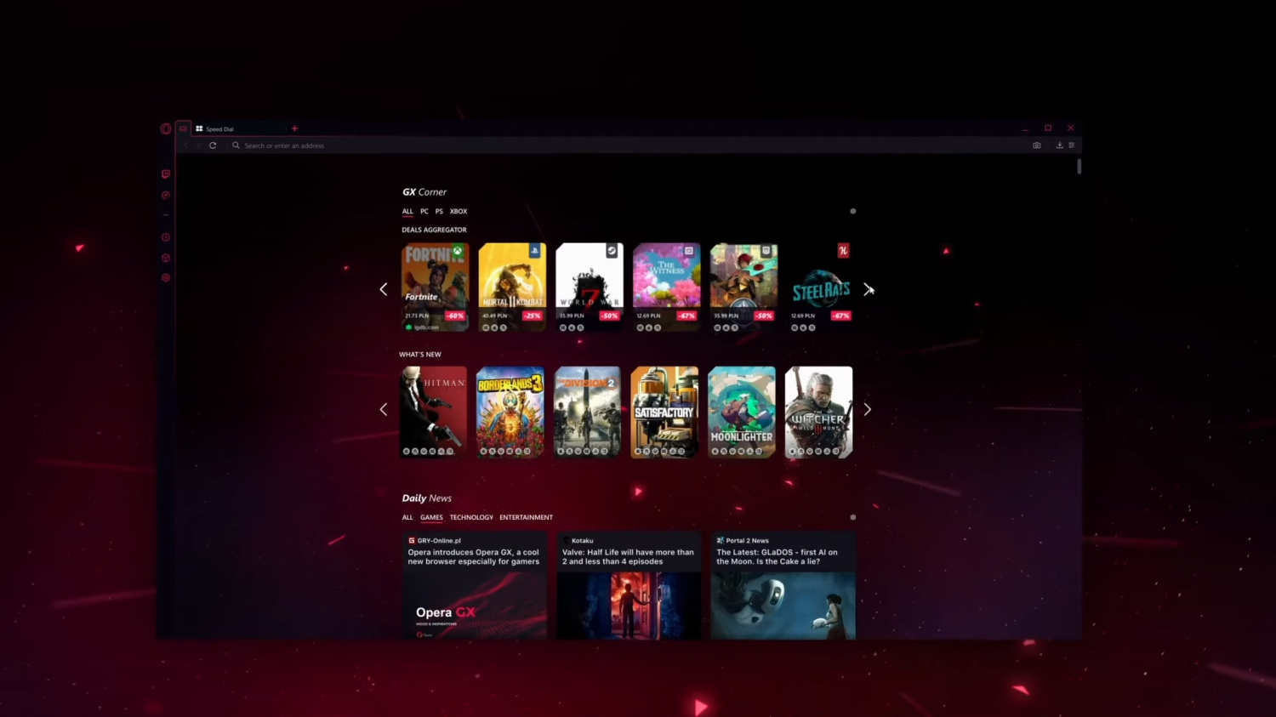Click the Speed Dial tab grid icon

tap(199, 129)
